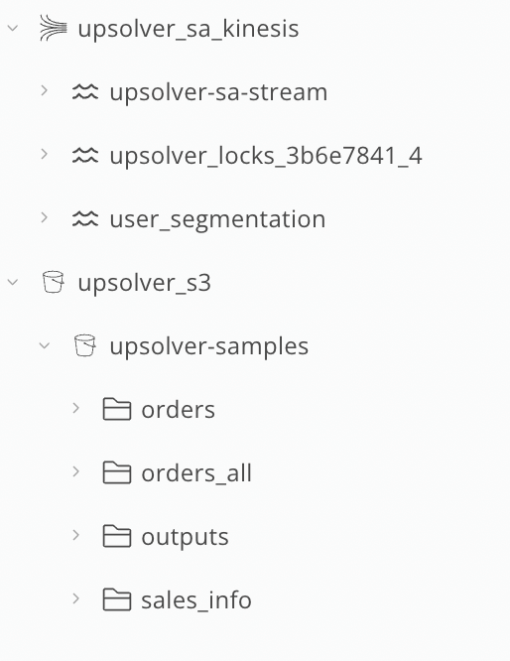Expand the upsolver-sa-stream node
510x661 pixels.
tap(45, 90)
